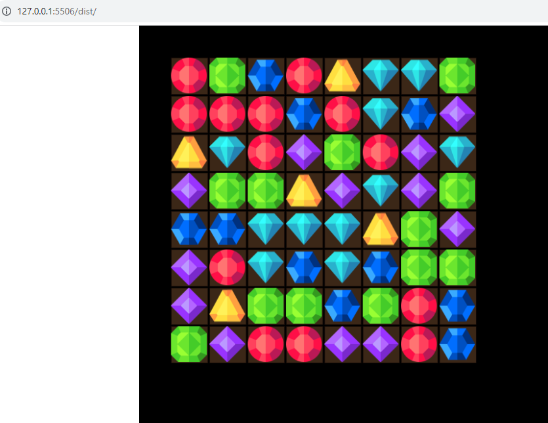Pick the cyan diamond gem in fourth row
Viewport: 548px width, 423px height.
pyautogui.click(x=381, y=190)
